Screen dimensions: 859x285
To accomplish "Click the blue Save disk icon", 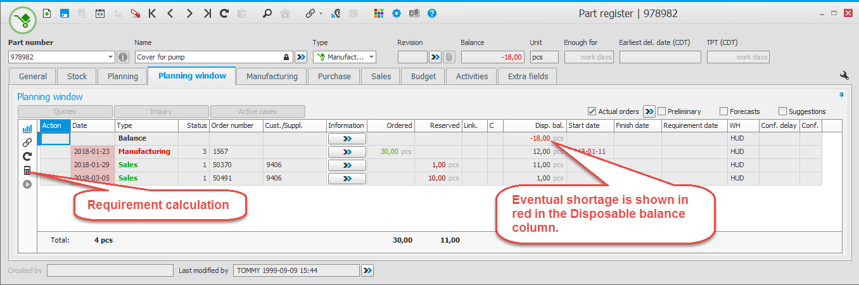I will tap(65, 13).
